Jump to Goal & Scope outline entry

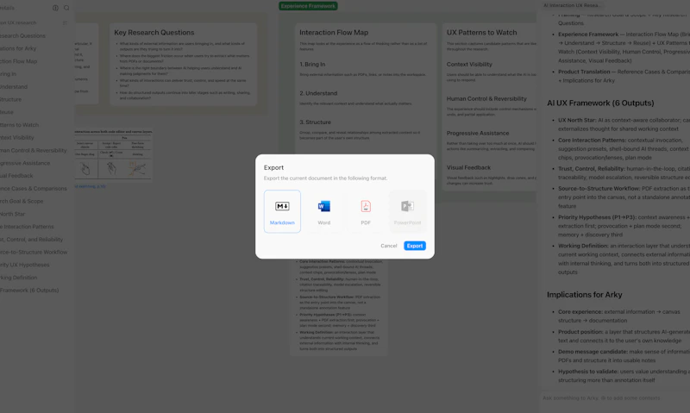[x=22, y=202]
